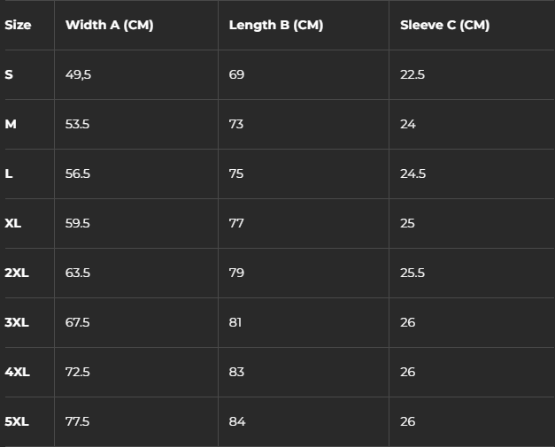Select the 4XL size row label

[x=17, y=372]
